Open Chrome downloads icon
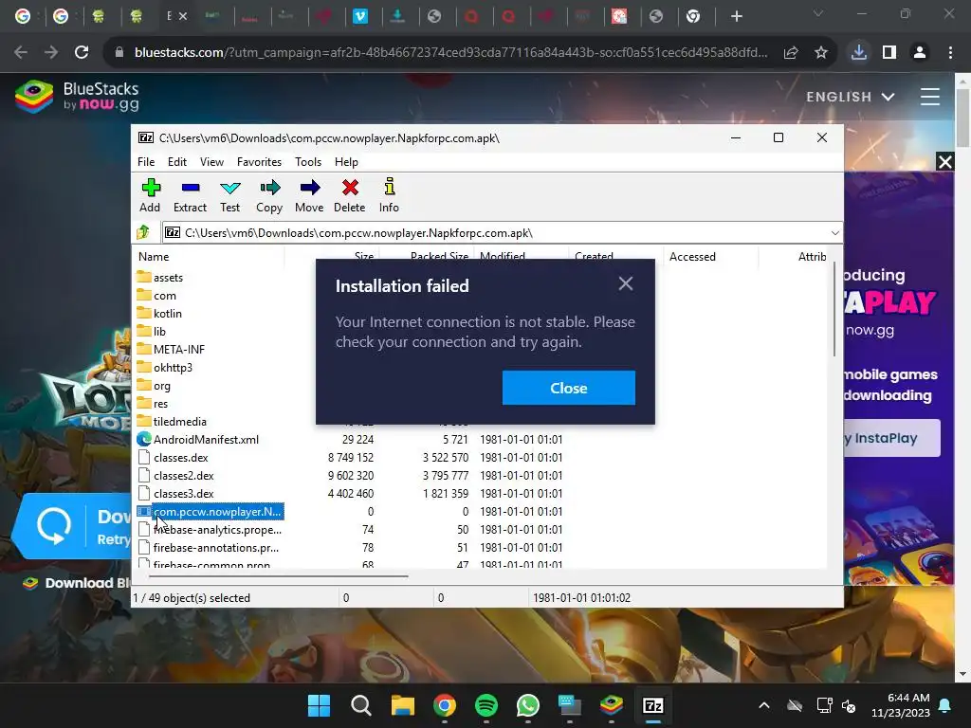This screenshot has height=728, width=971. [x=859, y=53]
